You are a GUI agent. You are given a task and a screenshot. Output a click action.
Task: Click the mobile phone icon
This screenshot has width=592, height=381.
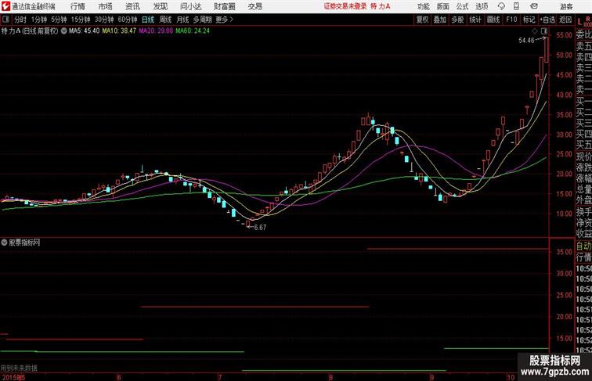(x=516, y=6)
